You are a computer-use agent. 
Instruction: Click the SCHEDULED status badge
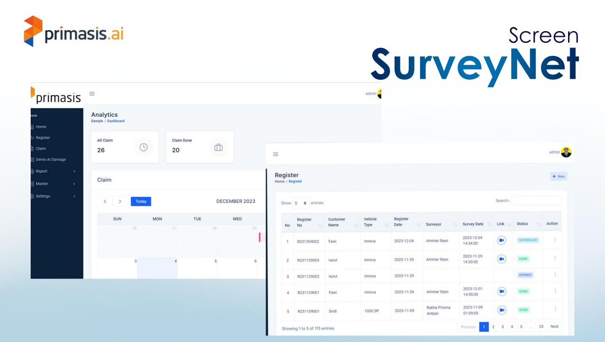point(528,240)
